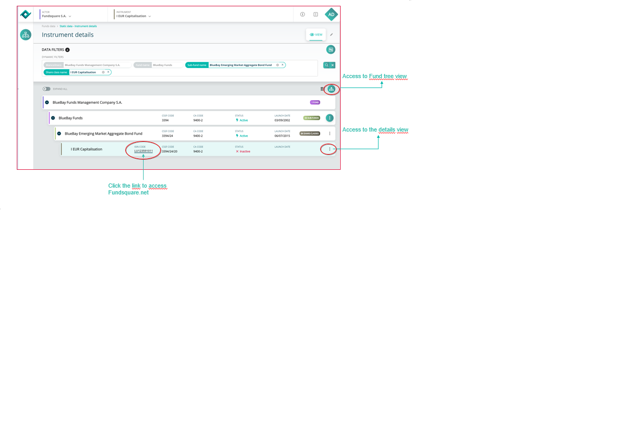This screenshot has width=621, height=435.
Task: Click CSSF code 3394 on BlueBay Funds row
Action: pyautogui.click(x=165, y=120)
